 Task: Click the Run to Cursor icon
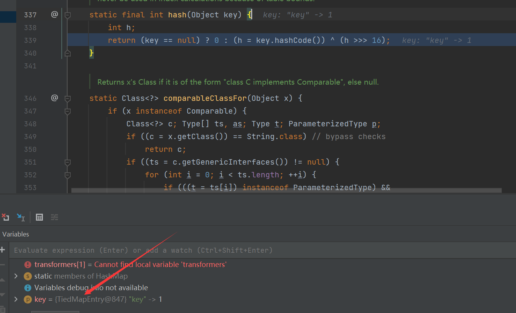[x=20, y=217]
